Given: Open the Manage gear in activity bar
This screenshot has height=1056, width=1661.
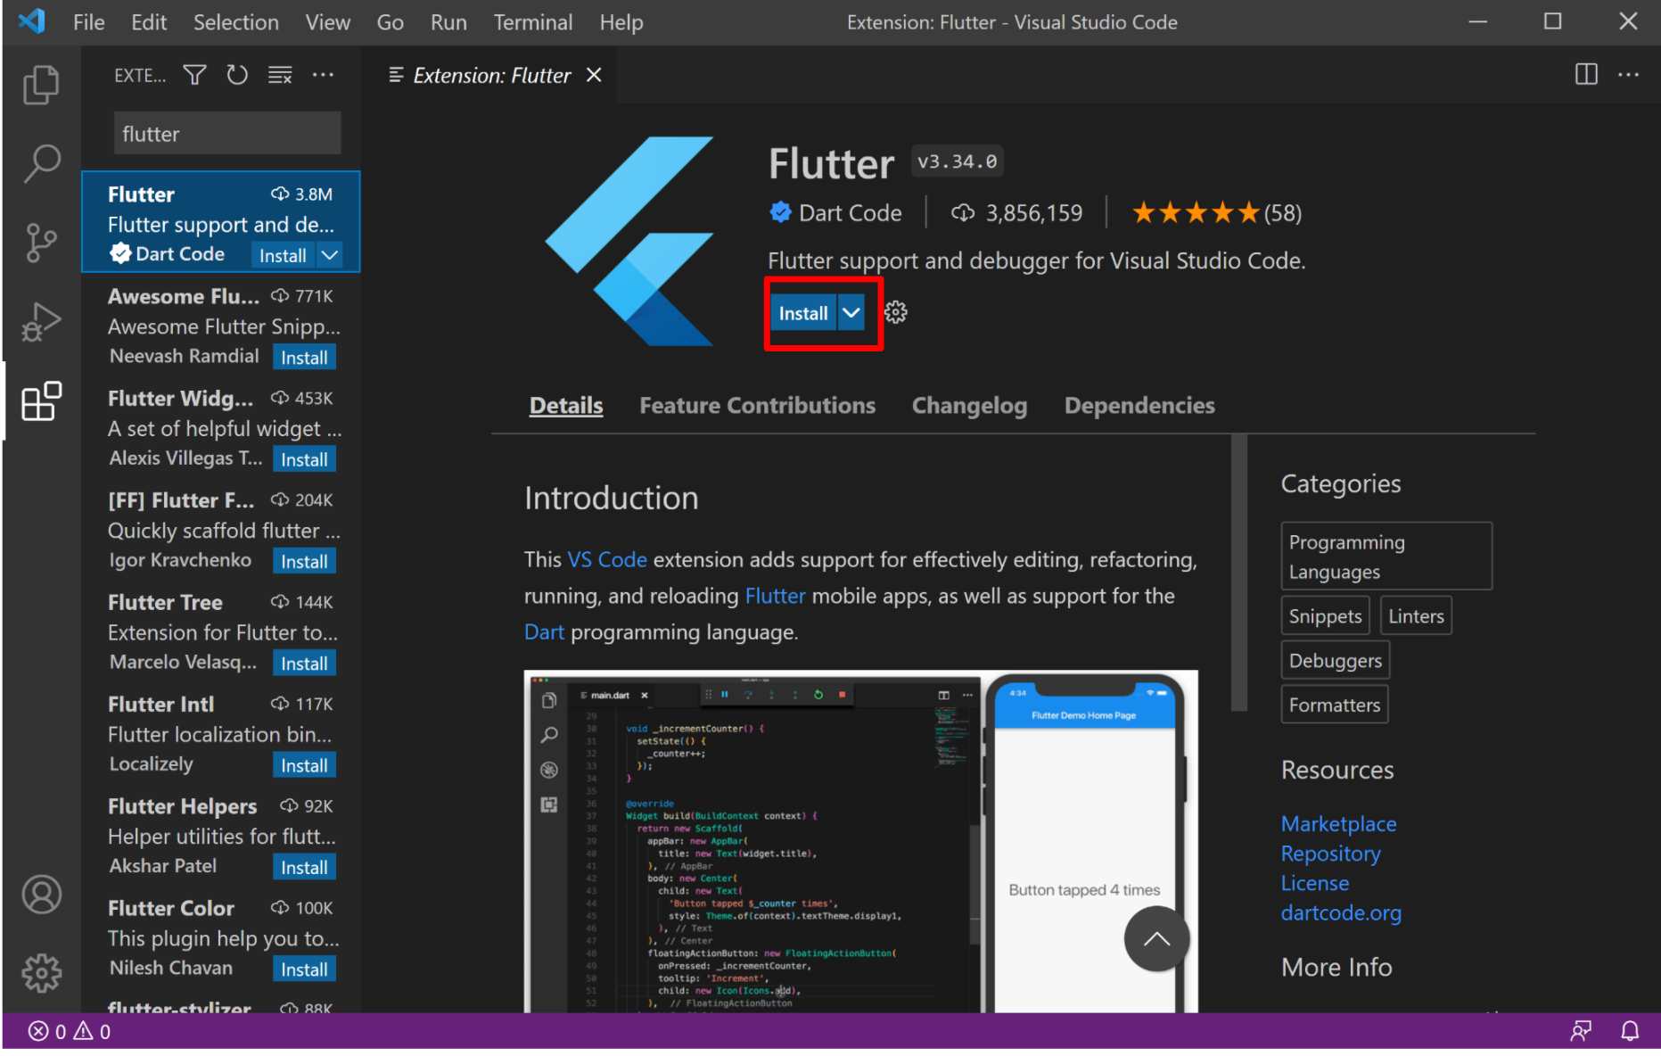Looking at the screenshot, I should [x=41, y=973].
